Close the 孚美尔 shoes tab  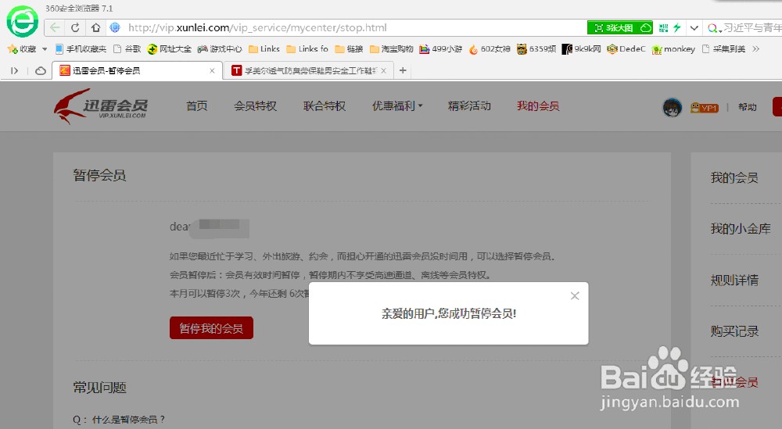coord(383,71)
